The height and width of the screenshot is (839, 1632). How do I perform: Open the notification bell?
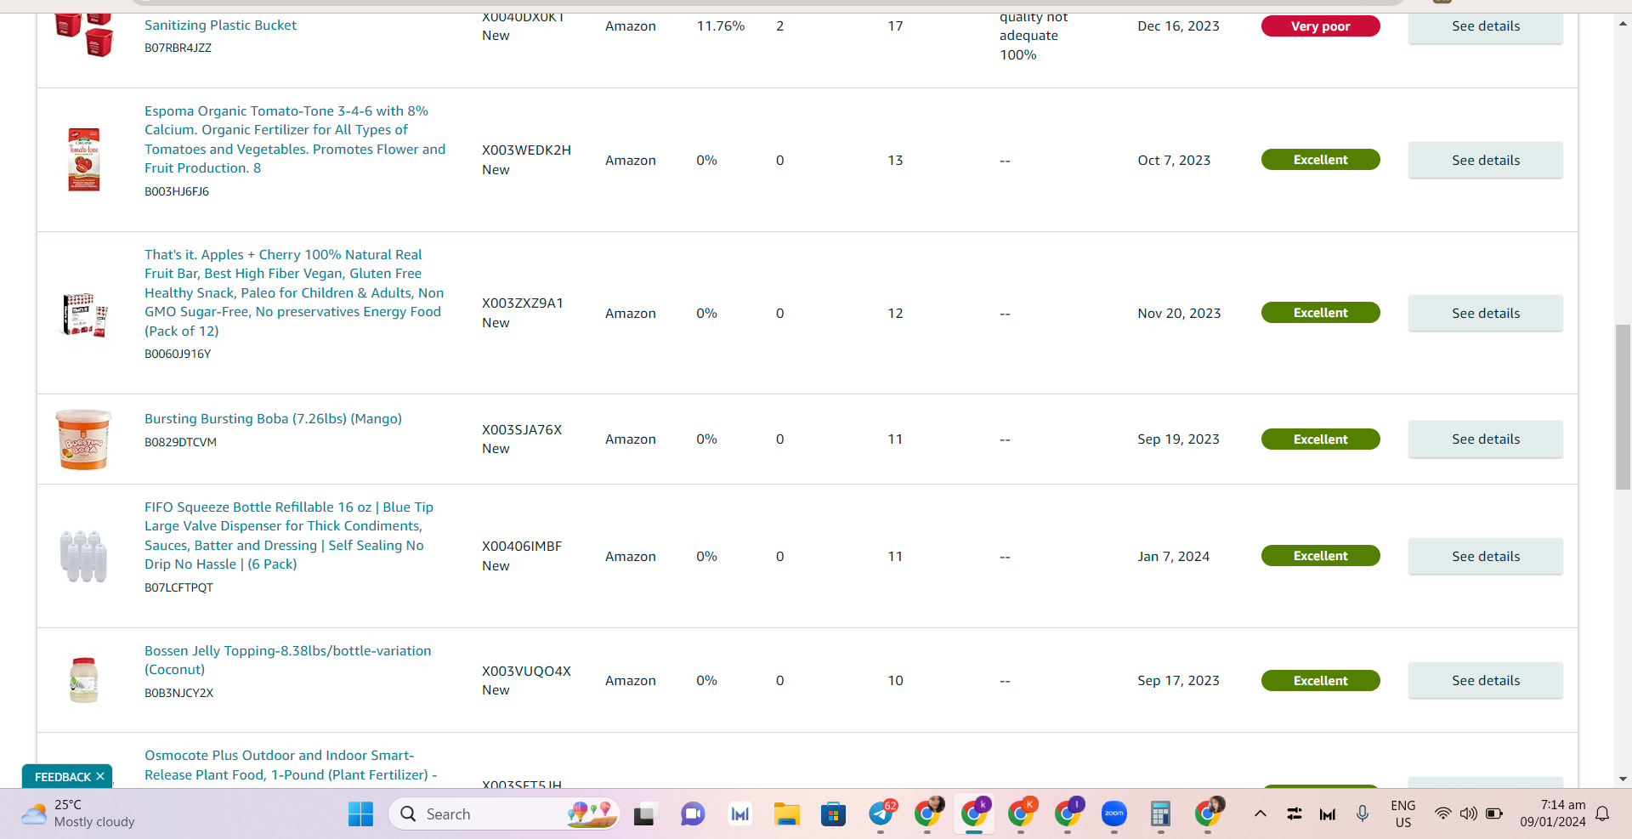click(1602, 813)
